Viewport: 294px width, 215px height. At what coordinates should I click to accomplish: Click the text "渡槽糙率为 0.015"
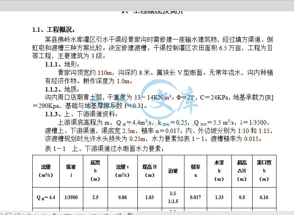pos(235,139)
